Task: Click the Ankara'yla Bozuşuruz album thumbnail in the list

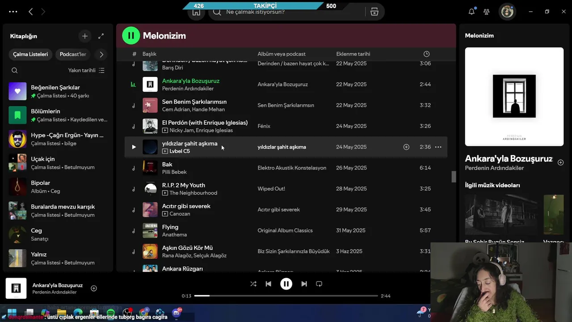Action: coord(150,85)
